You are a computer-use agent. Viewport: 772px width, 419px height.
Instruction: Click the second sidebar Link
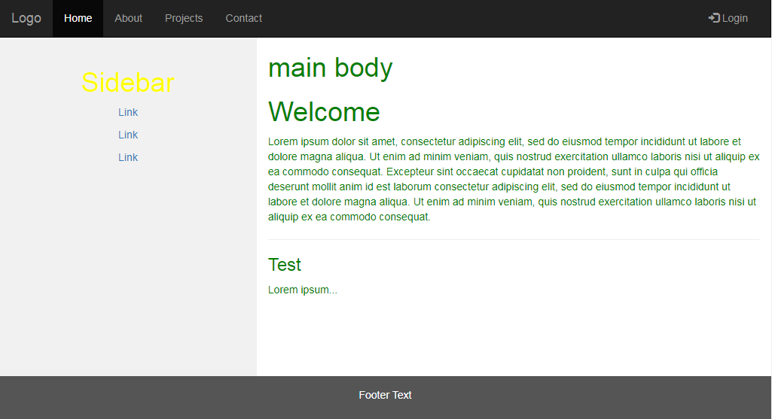(128, 135)
